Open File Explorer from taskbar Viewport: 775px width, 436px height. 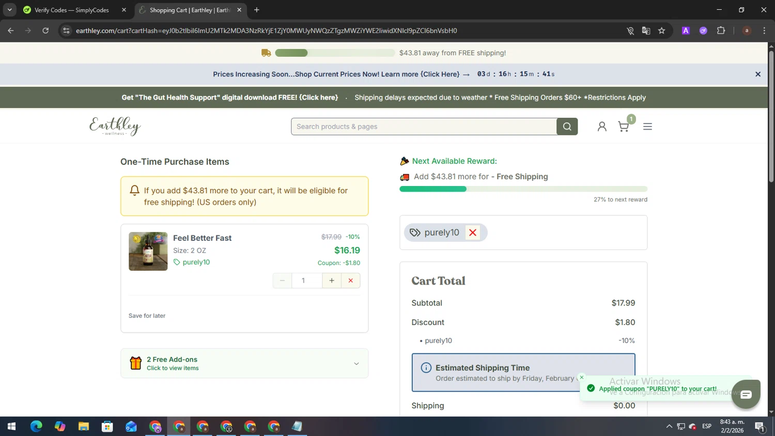[x=84, y=427]
